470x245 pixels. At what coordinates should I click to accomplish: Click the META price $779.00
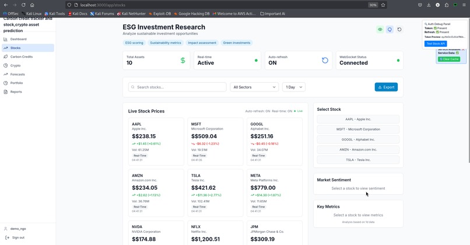click(263, 188)
